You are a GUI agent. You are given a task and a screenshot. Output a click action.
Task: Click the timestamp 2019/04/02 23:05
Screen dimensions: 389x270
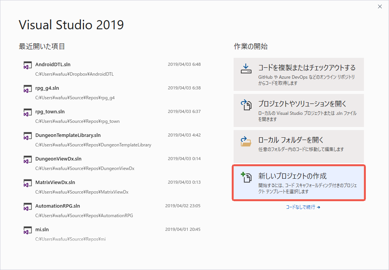pyautogui.click(x=183, y=206)
